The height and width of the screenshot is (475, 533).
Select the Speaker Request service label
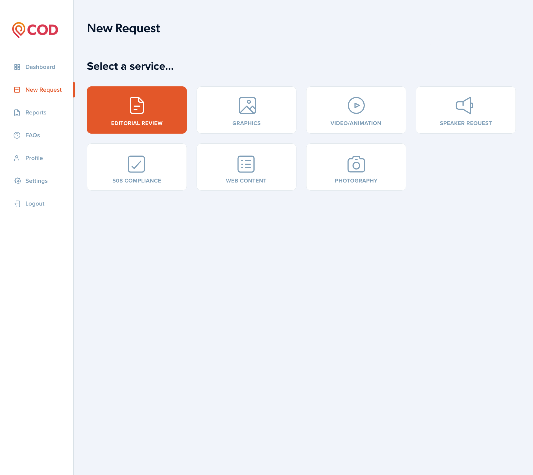[466, 123]
